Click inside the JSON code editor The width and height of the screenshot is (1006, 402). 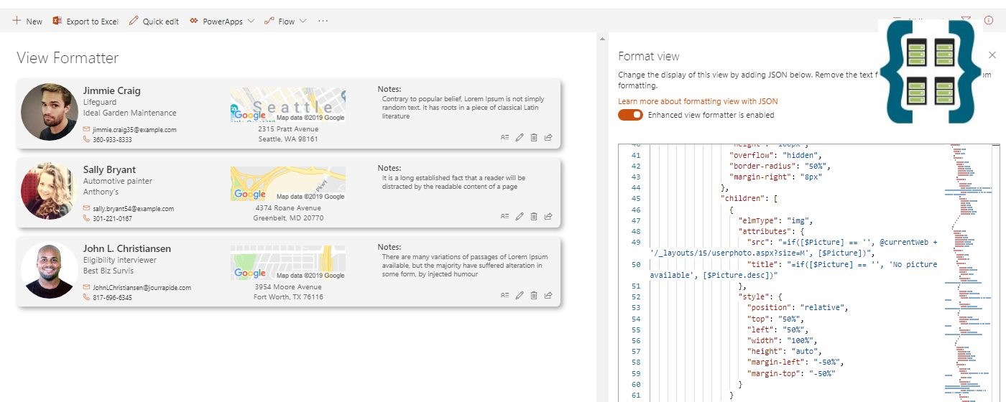click(x=790, y=287)
